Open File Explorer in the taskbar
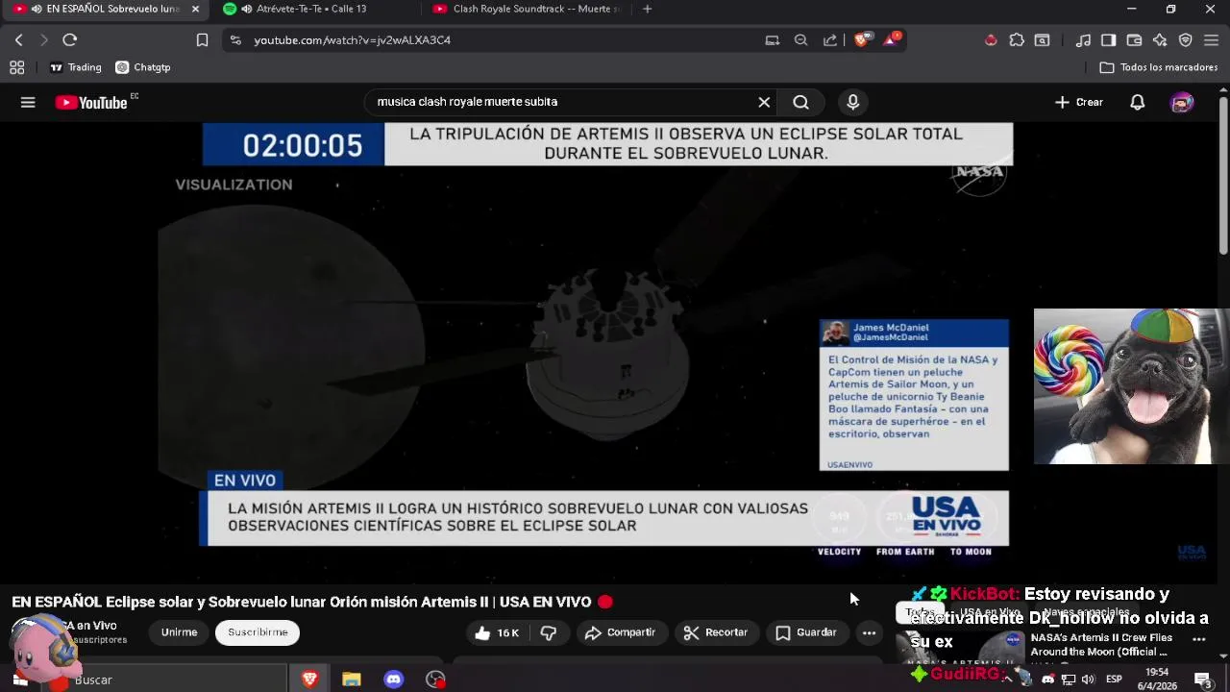 click(352, 680)
